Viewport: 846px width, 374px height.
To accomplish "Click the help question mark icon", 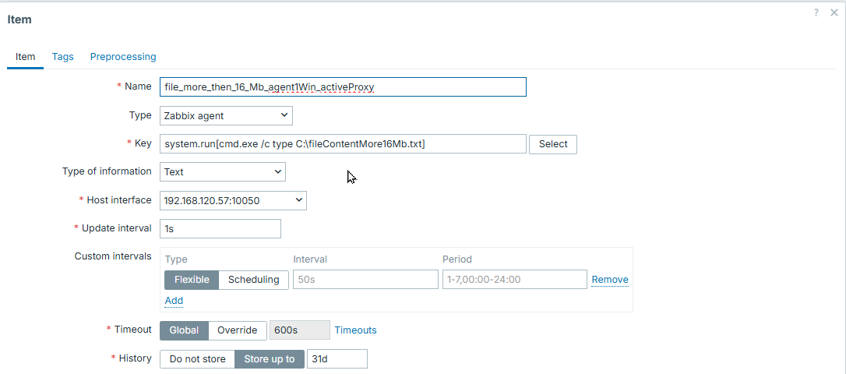I will point(816,12).
